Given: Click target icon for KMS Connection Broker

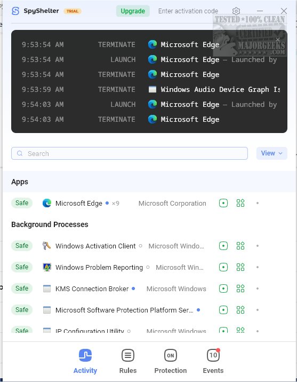Looking at the screenshot, I should tap(223, 289).
